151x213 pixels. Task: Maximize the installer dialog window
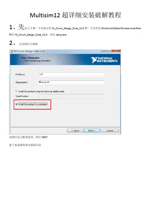[x=109, y=51]
